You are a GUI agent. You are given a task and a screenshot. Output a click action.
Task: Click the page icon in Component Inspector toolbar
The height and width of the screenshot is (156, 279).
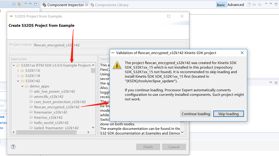click(x=249, y=5)
